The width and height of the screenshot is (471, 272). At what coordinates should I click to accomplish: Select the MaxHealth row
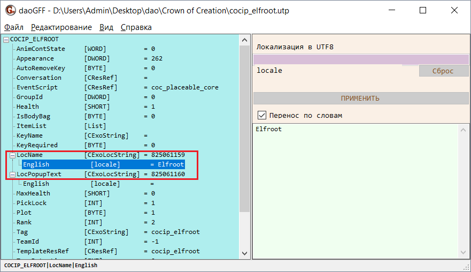[86, 193]
